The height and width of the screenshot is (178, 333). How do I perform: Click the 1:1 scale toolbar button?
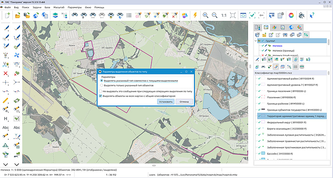click(x=224, y=15)
